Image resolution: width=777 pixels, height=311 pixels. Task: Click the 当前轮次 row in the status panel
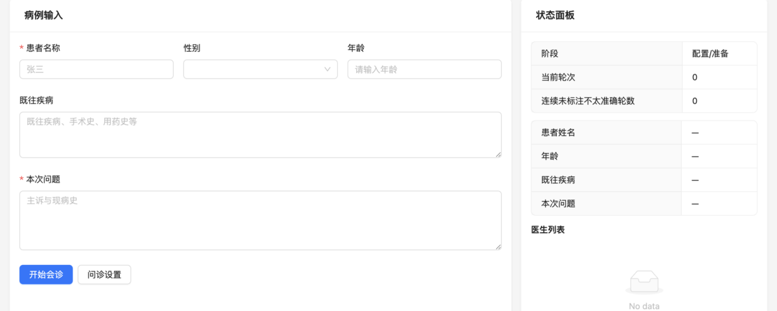coord(557,77)
